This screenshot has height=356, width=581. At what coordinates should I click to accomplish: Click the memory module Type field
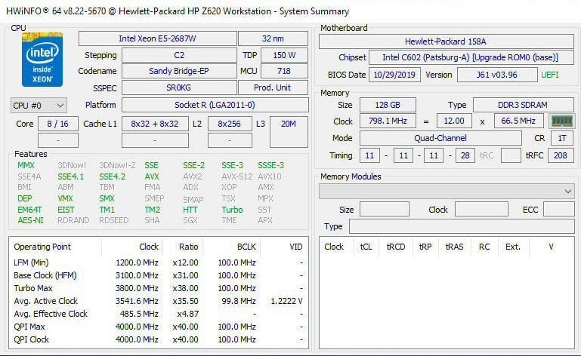(461, 226)
